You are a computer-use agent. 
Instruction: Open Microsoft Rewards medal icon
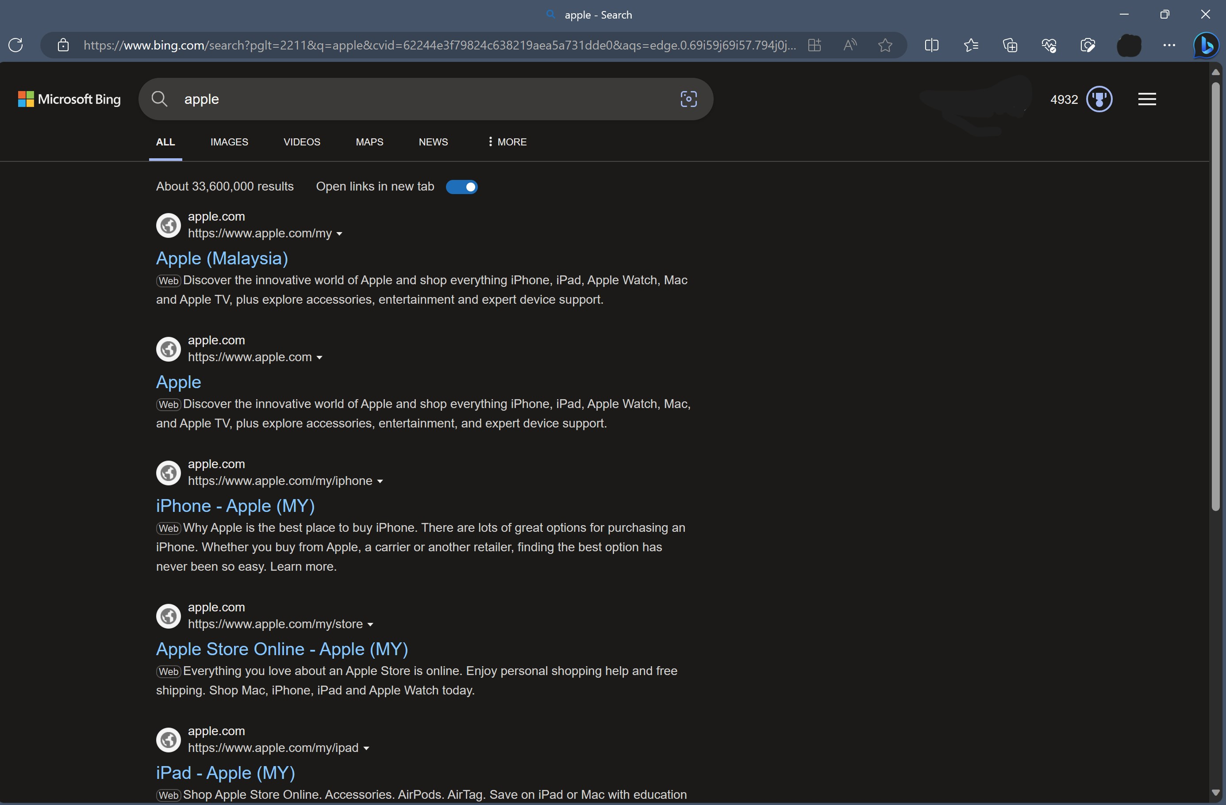1100,99
